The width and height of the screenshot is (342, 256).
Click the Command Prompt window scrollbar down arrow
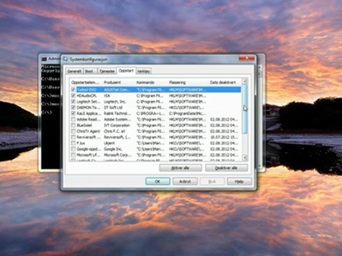(x=260, y=166)
